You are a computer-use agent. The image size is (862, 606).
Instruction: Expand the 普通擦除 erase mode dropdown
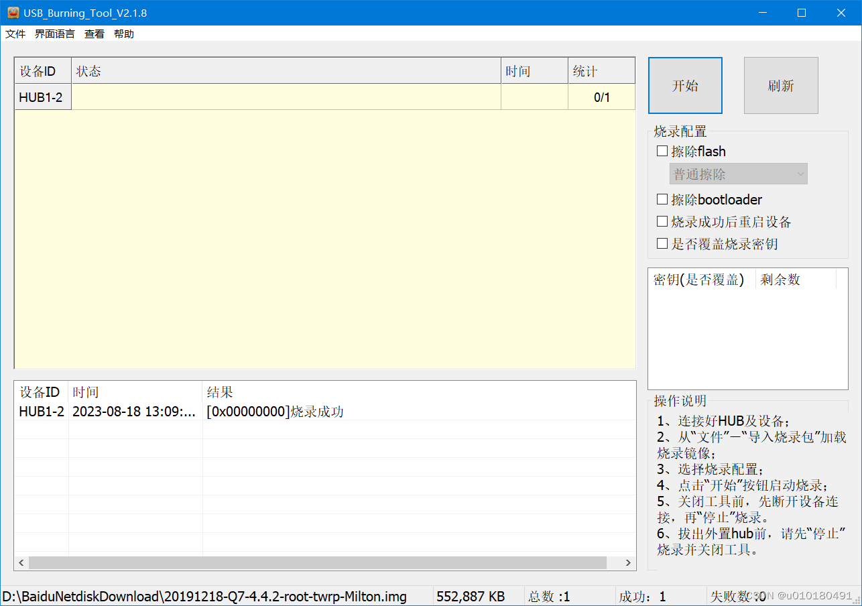(738, 174)
